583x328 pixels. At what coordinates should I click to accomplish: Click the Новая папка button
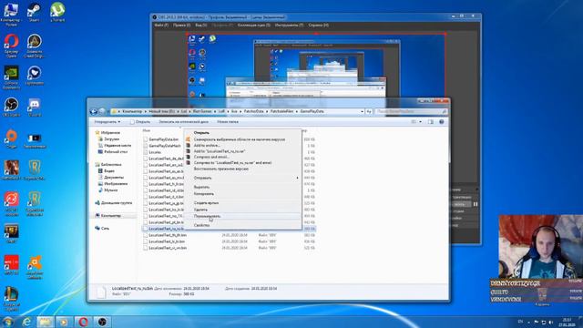[228, 122]
